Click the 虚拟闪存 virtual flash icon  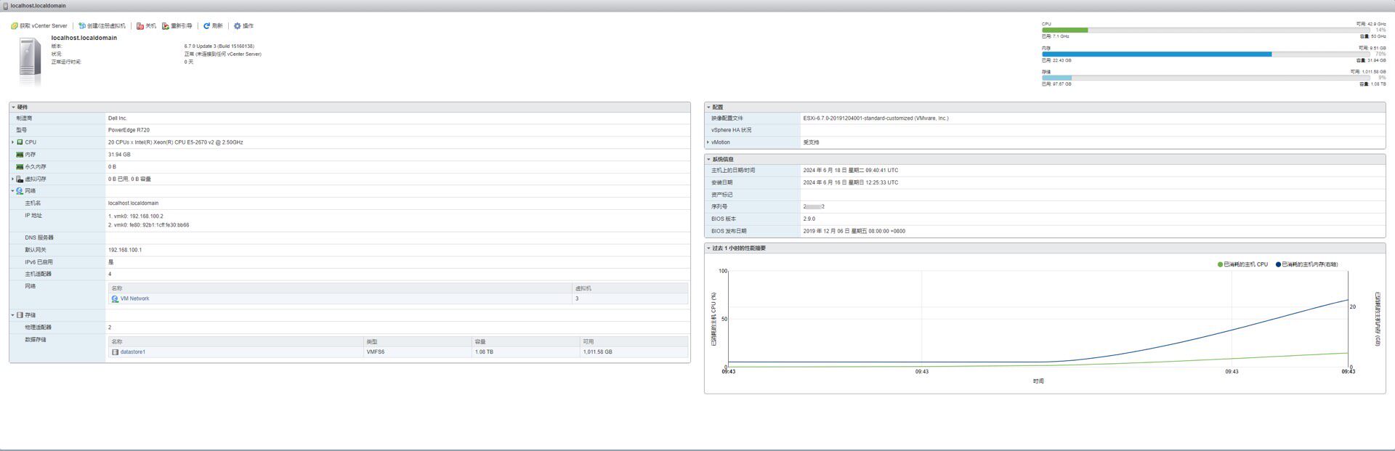pyautogui.click(x=20, y=179)
